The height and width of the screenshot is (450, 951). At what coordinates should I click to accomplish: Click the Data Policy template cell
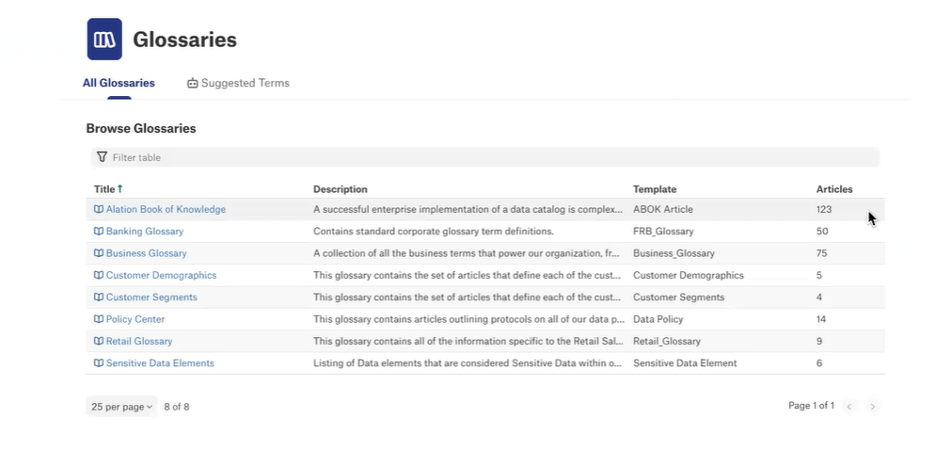pos(658,319)
